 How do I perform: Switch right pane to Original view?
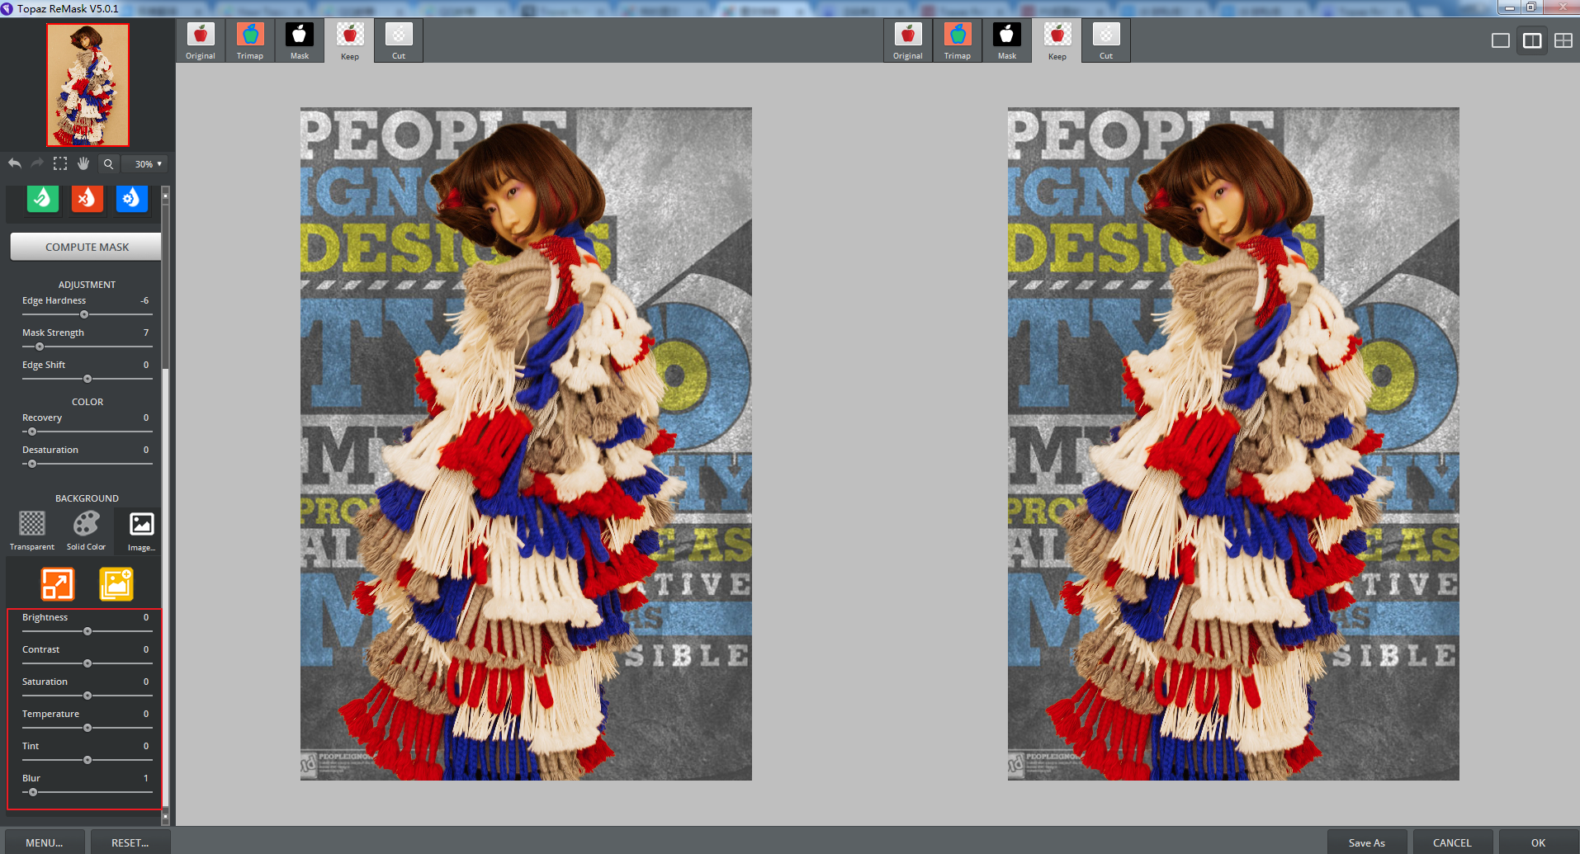tap(908, 40)
